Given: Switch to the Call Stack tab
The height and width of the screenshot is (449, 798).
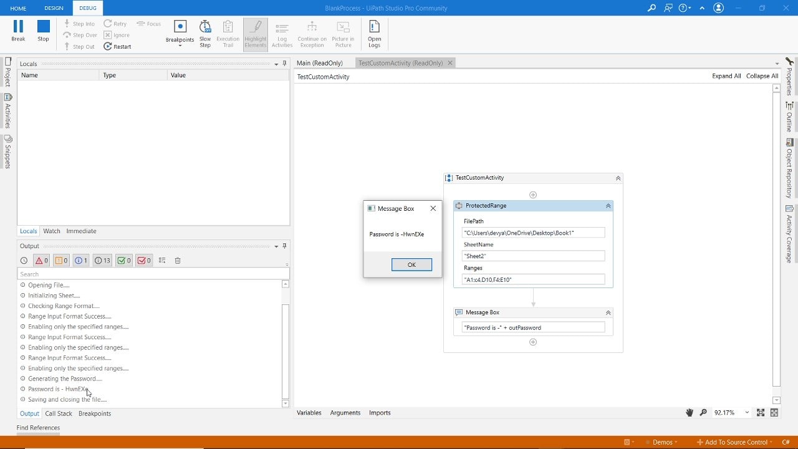Looking at the screenshot, I should pyautogui.click(x=59, y=413).
